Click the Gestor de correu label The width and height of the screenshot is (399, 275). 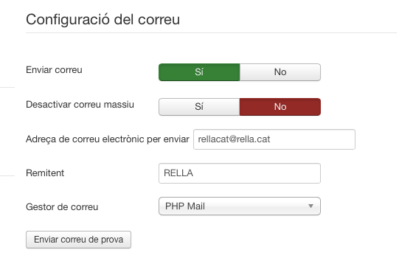pyautogui.click(x=62, y=207)
